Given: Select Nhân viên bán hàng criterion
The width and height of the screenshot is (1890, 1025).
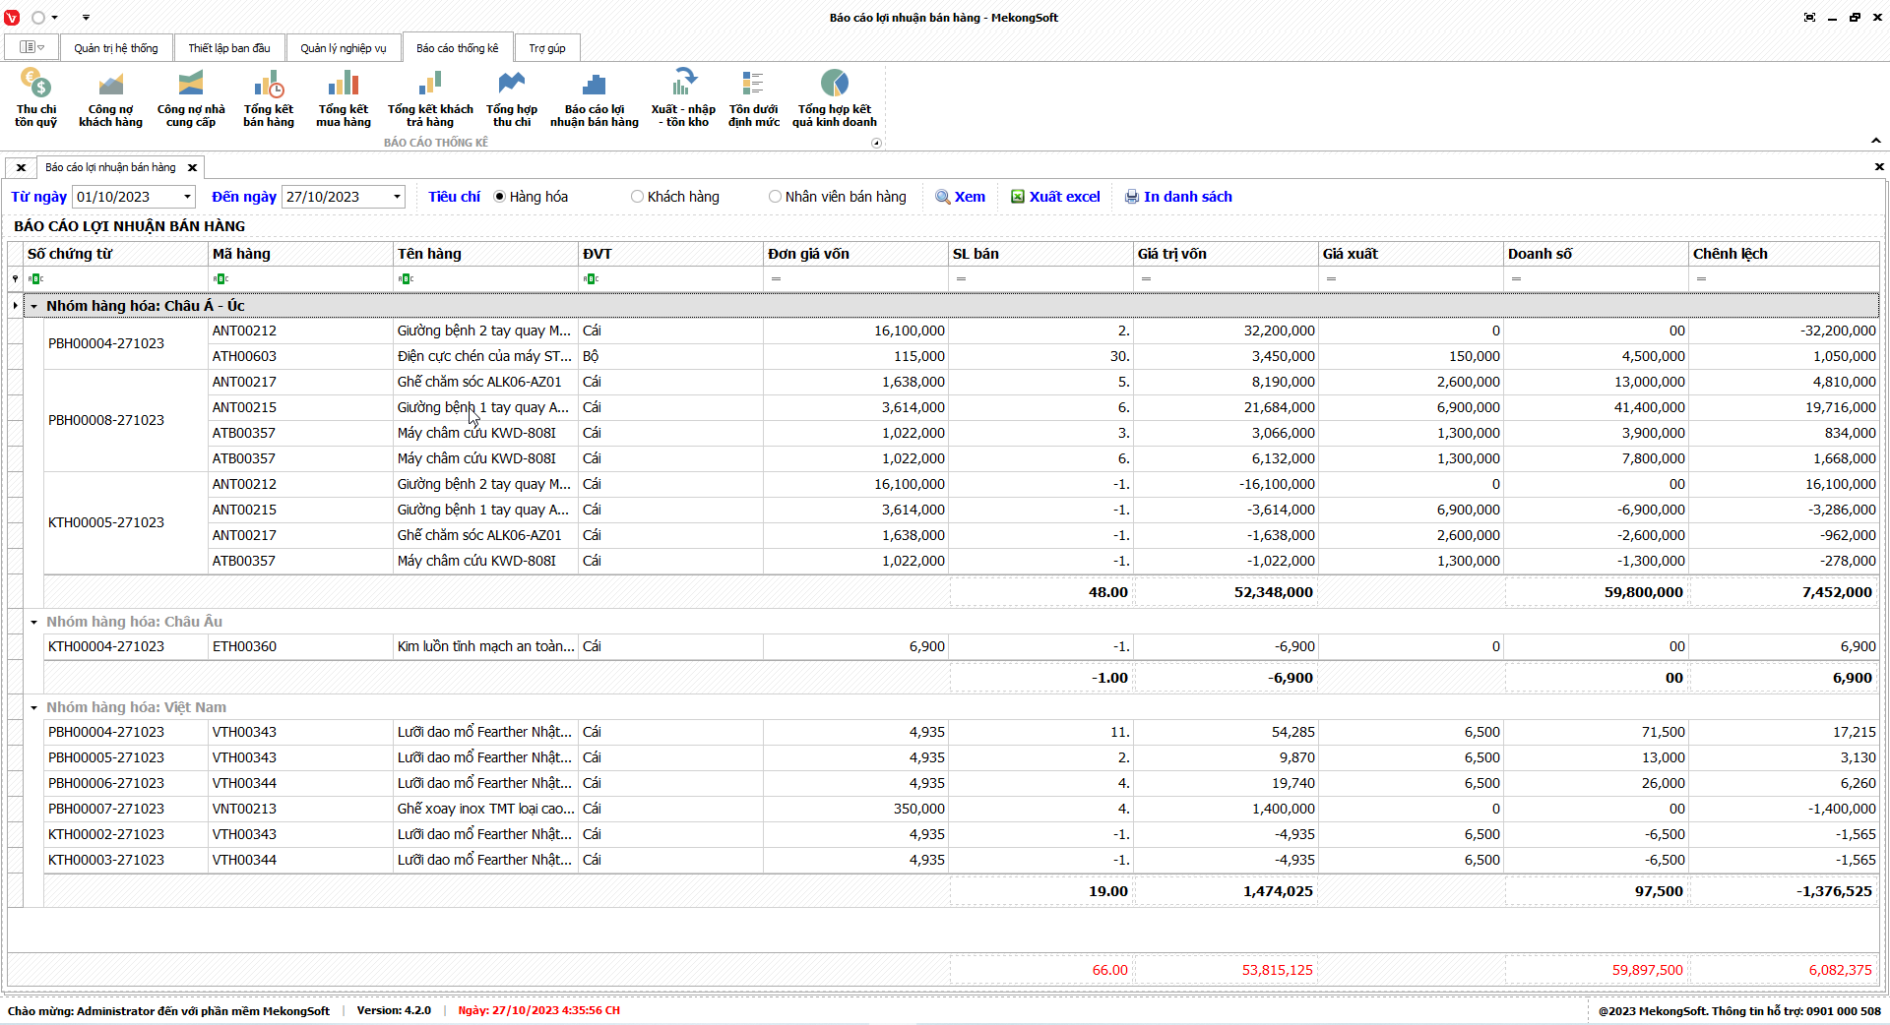Looking at the screenshot, I should pyautogui.click(x=776, y=197).
